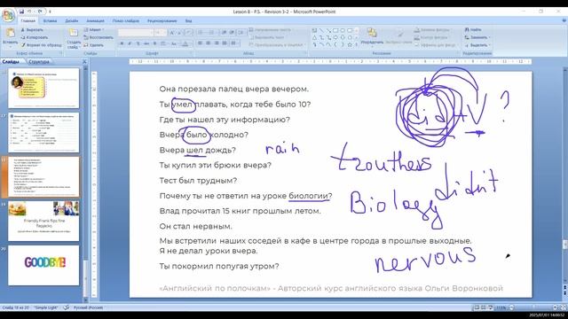Click the Вставить (Paste) icon
The height and width of the screenshot is (319, 568).
tap(10, 34)
